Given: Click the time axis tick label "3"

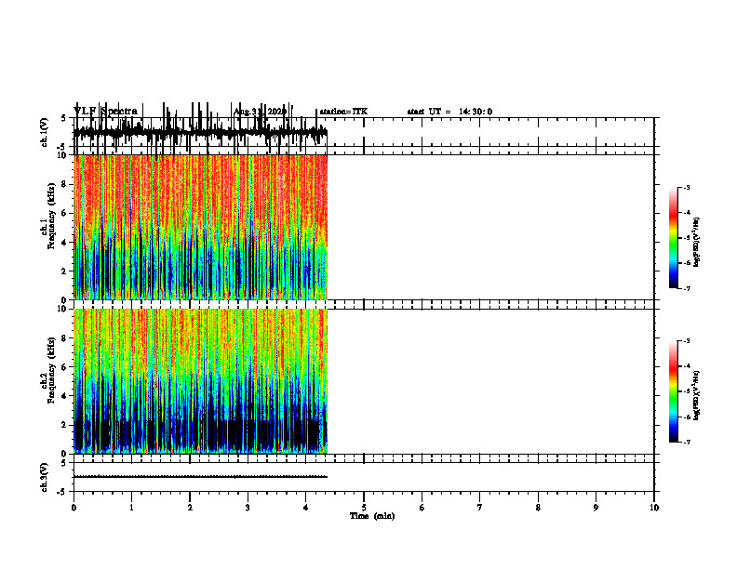Looking at the screenshot, I should point(248,508).
